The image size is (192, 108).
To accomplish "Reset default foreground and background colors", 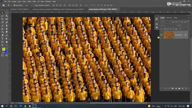I will click(x=3, y=52).
